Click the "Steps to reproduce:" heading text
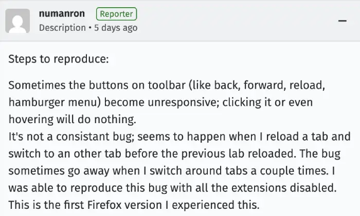The image size is (360, 216). (x=58, y=58)
